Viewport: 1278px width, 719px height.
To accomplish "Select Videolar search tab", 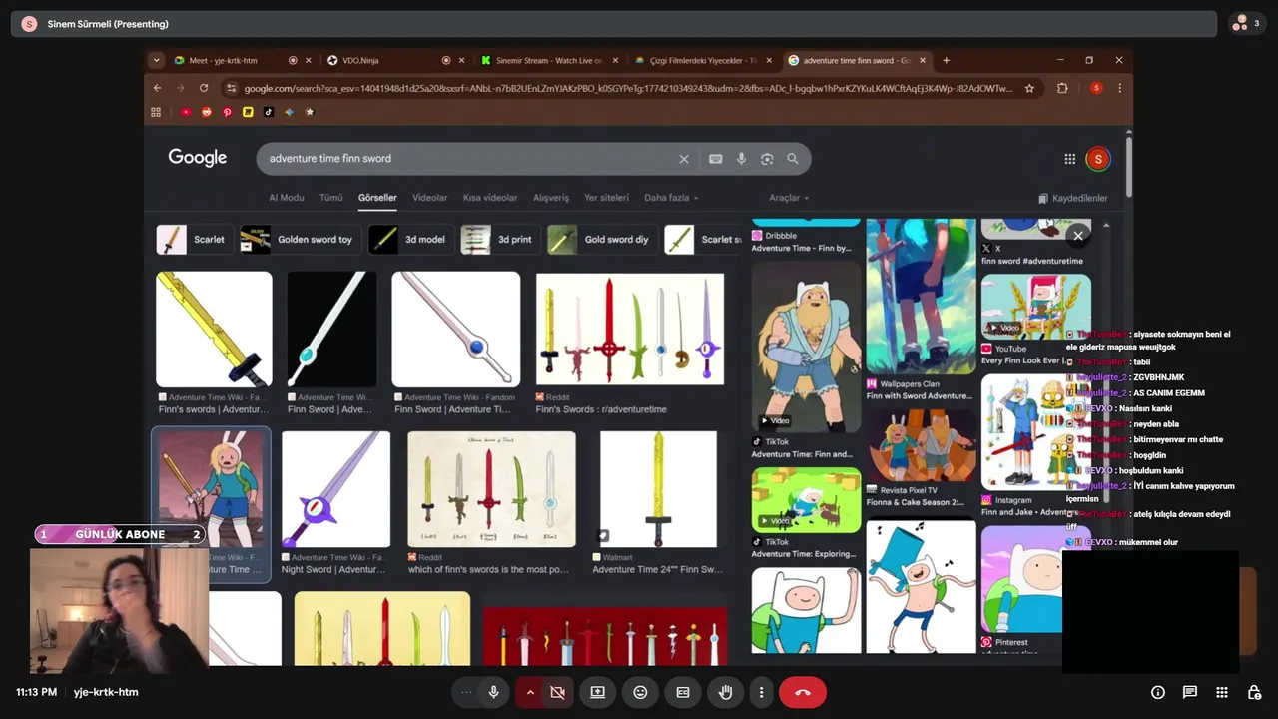I will (430, 198).
